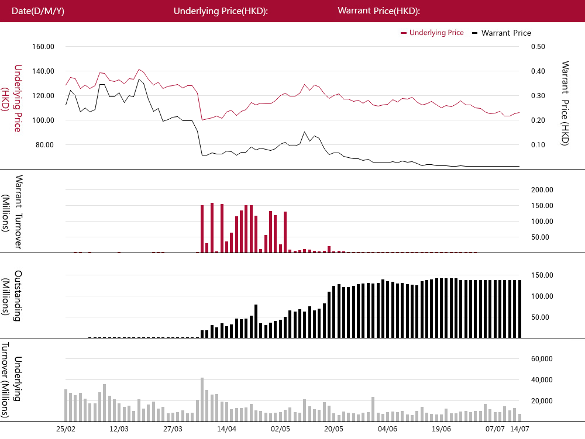The image size is (585, 439).
Task: Click the Warrant Price(HKD): header label
Action: [x=378, y=11]
